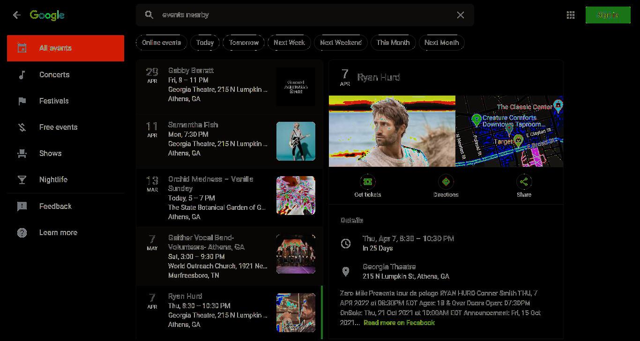Image resolution: width=640 pixels, height=341 pixels.
Task: Open the Google logo homepage link
Action: coord(47,15)
